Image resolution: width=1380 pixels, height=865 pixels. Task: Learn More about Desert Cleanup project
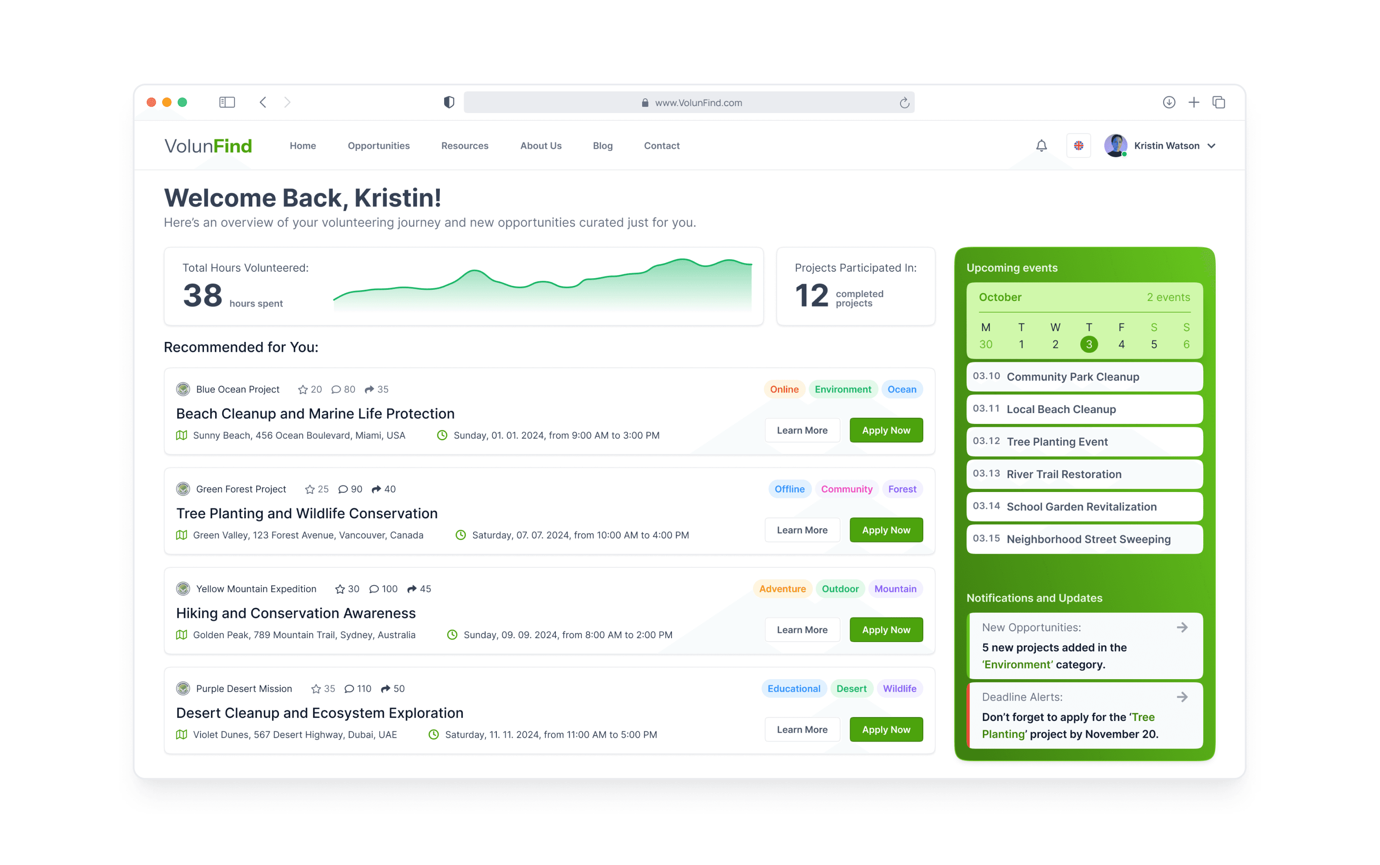[x=802, y=730]
